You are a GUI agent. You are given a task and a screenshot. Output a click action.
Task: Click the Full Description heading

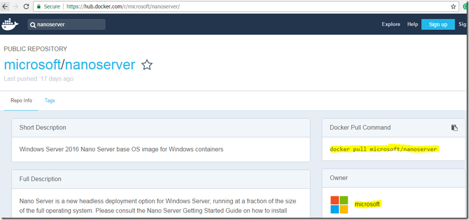pos(41,179)
